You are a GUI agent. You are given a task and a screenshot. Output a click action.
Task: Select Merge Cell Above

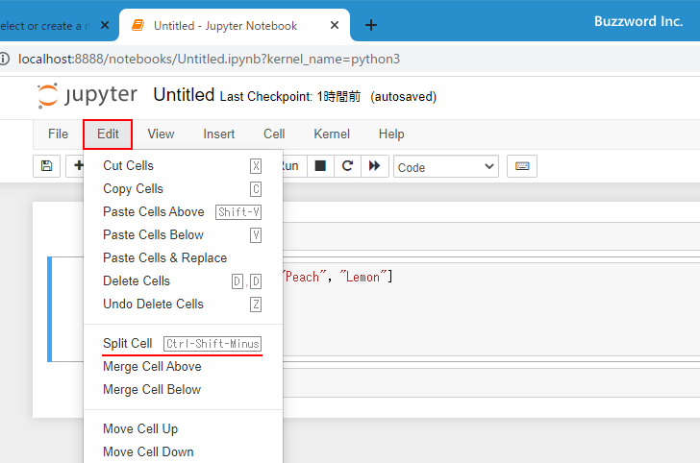click(183, 367)
